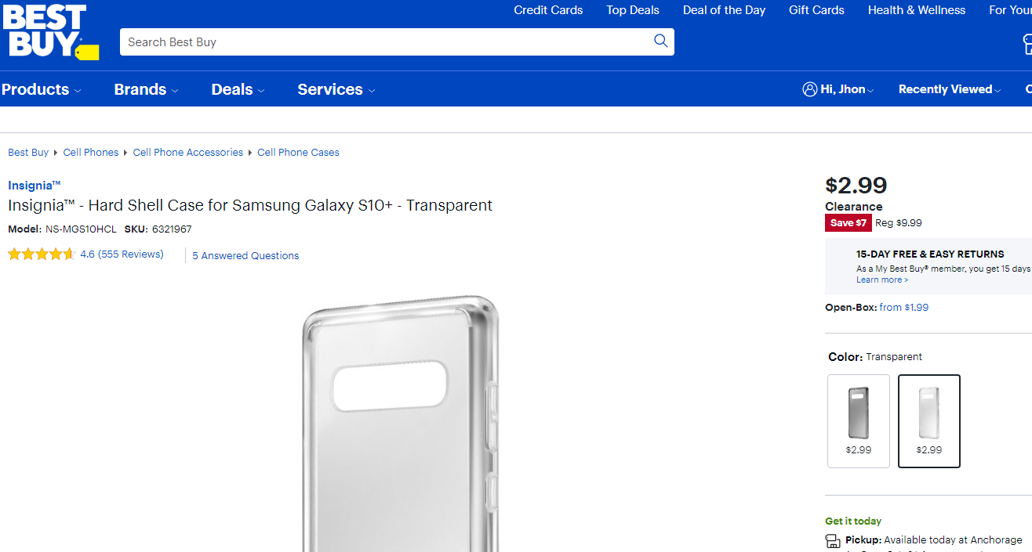Click the cart icon at top right
1032x552 pixels.
(x=1027, y=44)
